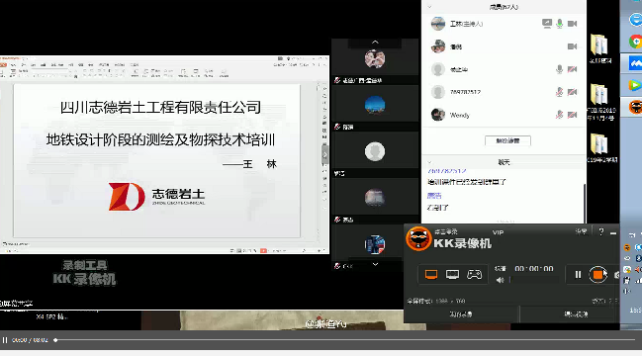Select the host's avatar in member list

(x=438, y=24)
